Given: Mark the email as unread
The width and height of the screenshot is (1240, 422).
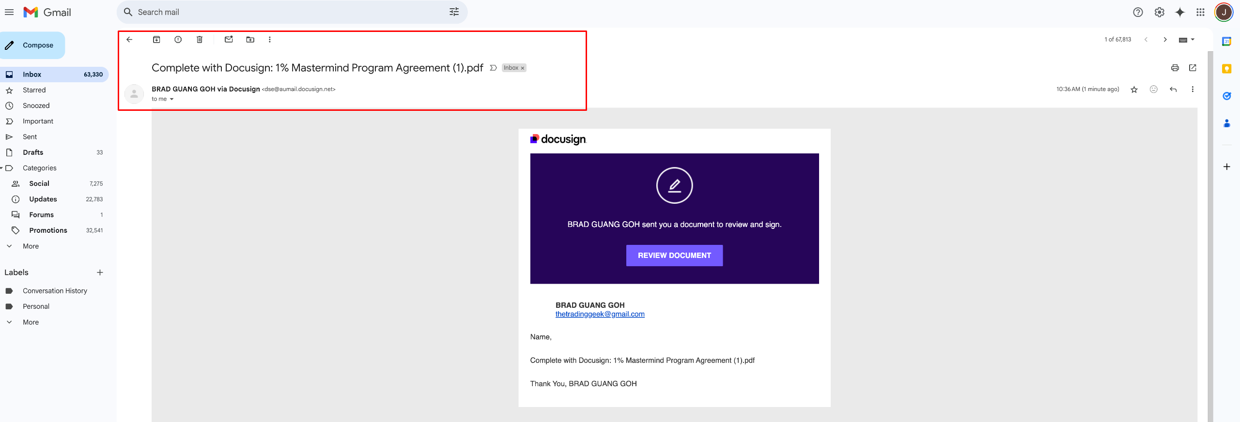Looking at the screenshot, I should pyautogui.click(x=229, y=40).
